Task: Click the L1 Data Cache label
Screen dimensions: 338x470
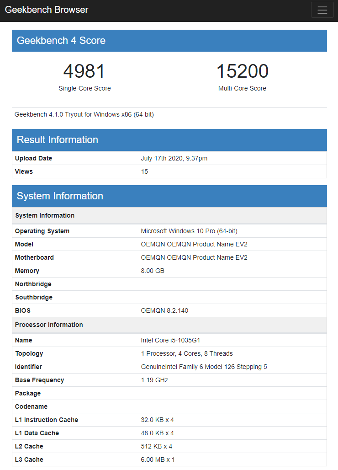Action: click(x=37, y=433)
